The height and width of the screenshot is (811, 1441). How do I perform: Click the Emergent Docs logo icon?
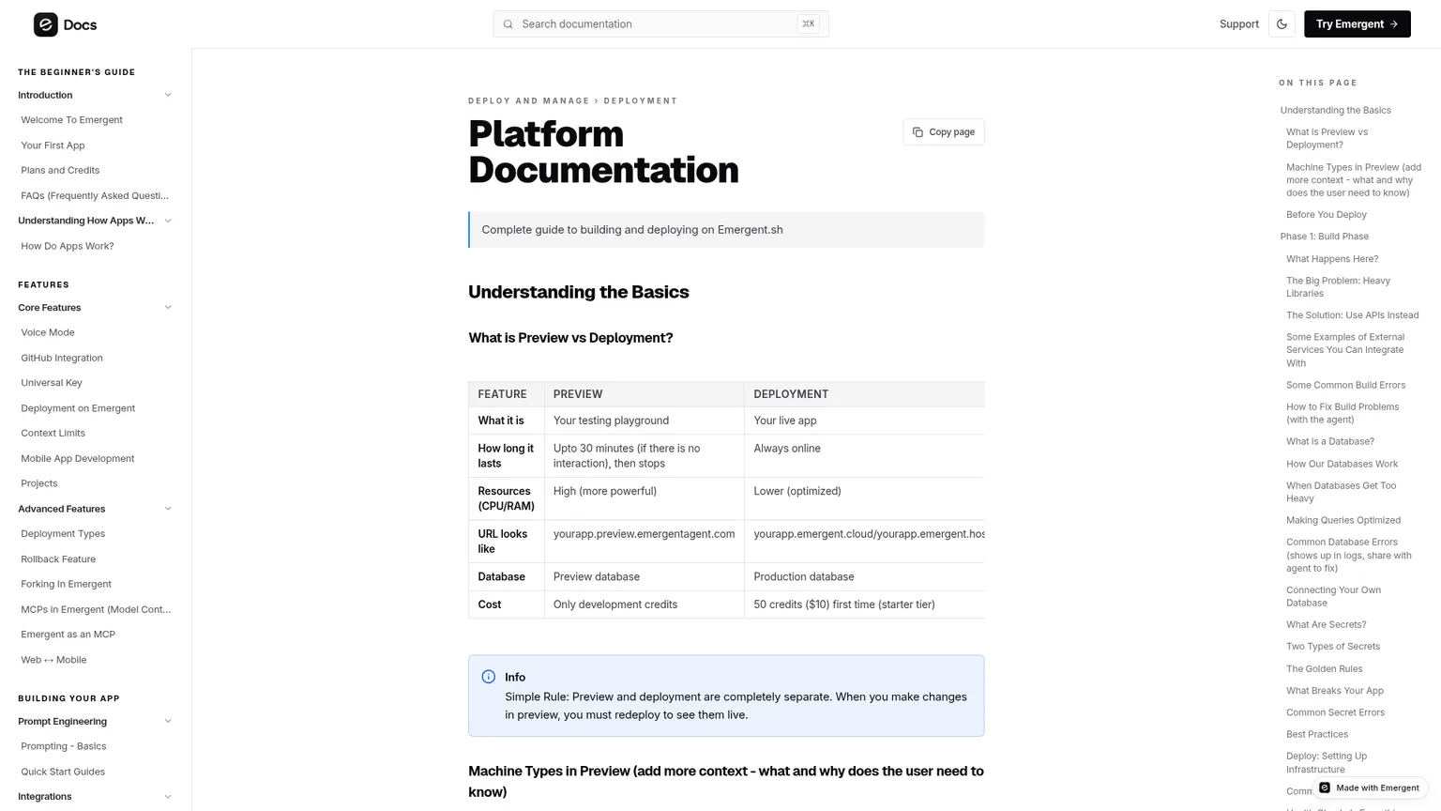click(46, 24)
